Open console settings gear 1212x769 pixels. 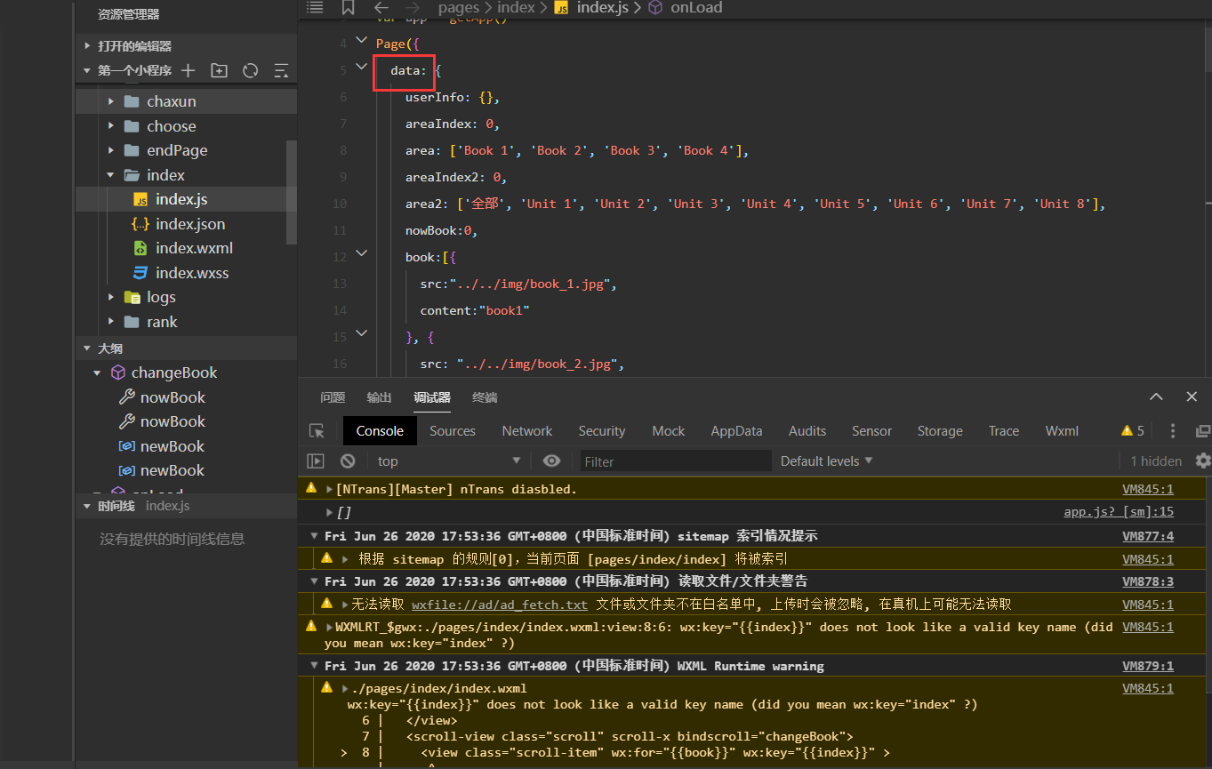pyautogui.click(x=1202, y=461)
